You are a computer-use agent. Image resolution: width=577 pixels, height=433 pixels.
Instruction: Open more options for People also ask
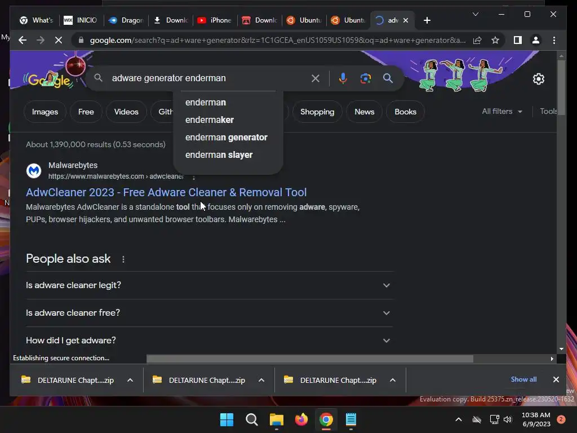pos(123,259)
